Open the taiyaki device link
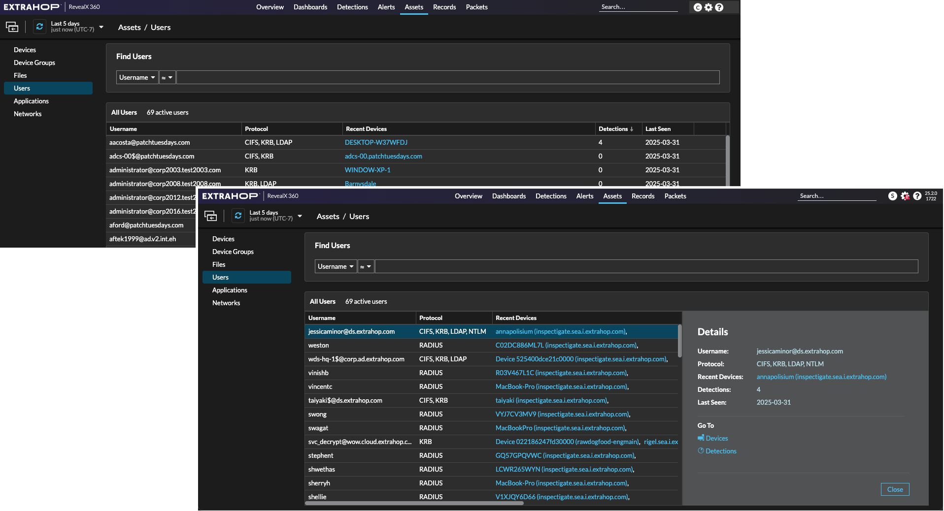Viewport: 944px width, 511px height. tap(551, 400)
